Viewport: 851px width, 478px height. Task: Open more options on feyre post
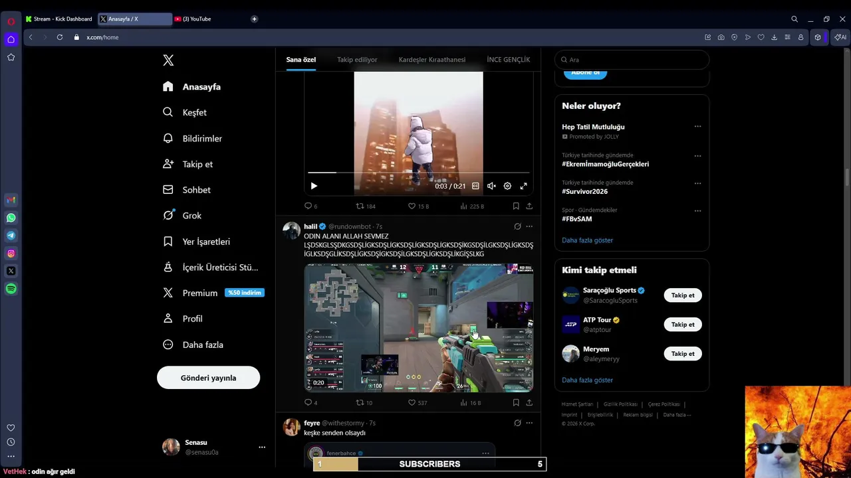[x=529, y=423]
